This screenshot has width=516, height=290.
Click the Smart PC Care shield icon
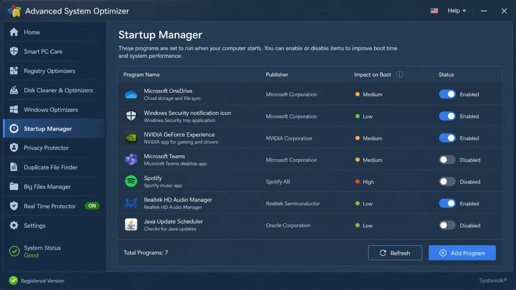click(x=14, y=52)
